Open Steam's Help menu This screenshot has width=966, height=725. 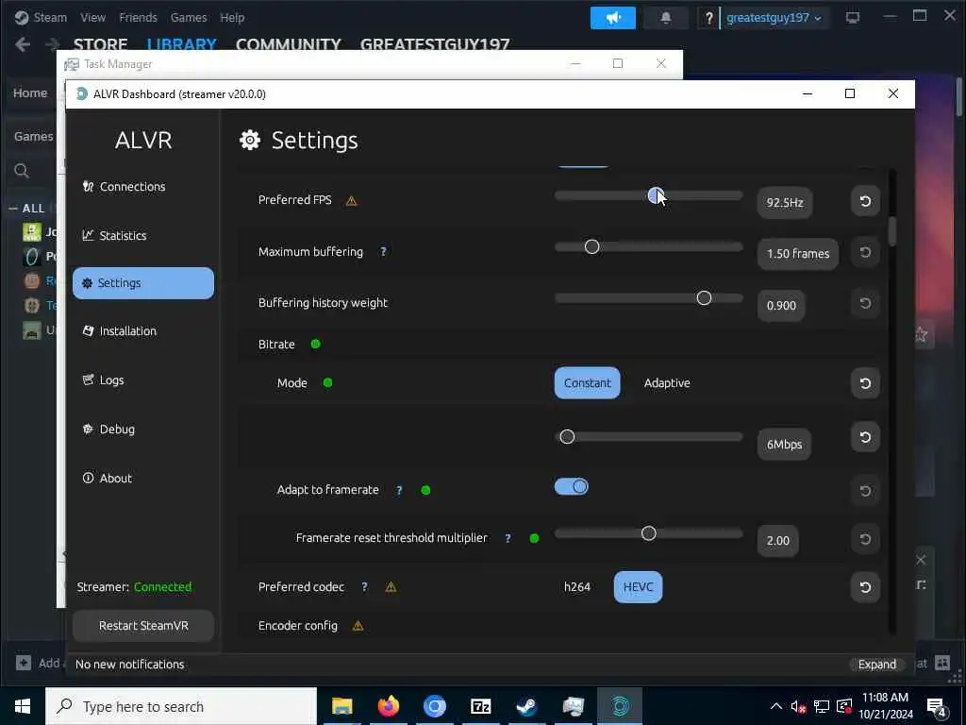tap(232, 18)
